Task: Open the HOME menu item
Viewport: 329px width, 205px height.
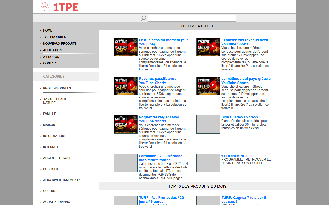Action: pos(48,30)
